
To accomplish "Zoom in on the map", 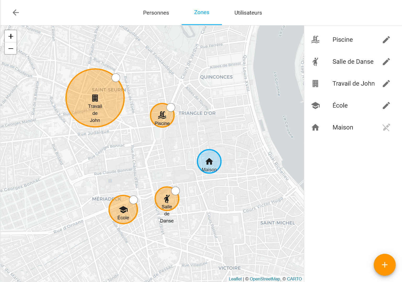I will click(x=11, y=36).
